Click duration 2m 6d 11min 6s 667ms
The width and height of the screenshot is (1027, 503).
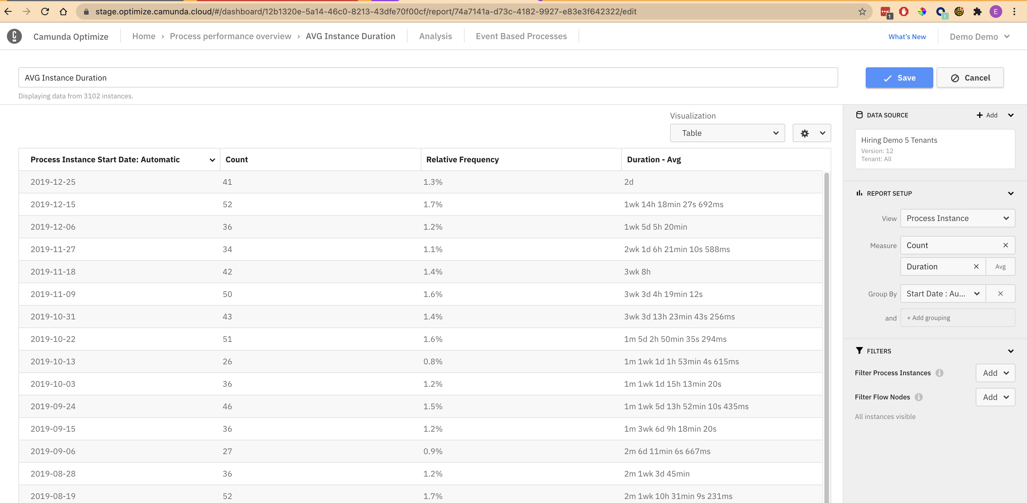[x=667, y=451]
